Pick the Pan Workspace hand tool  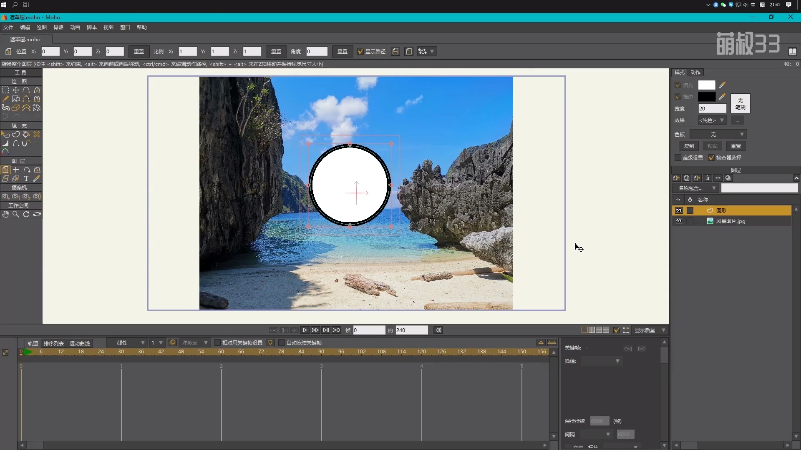[x=5, y=214]
